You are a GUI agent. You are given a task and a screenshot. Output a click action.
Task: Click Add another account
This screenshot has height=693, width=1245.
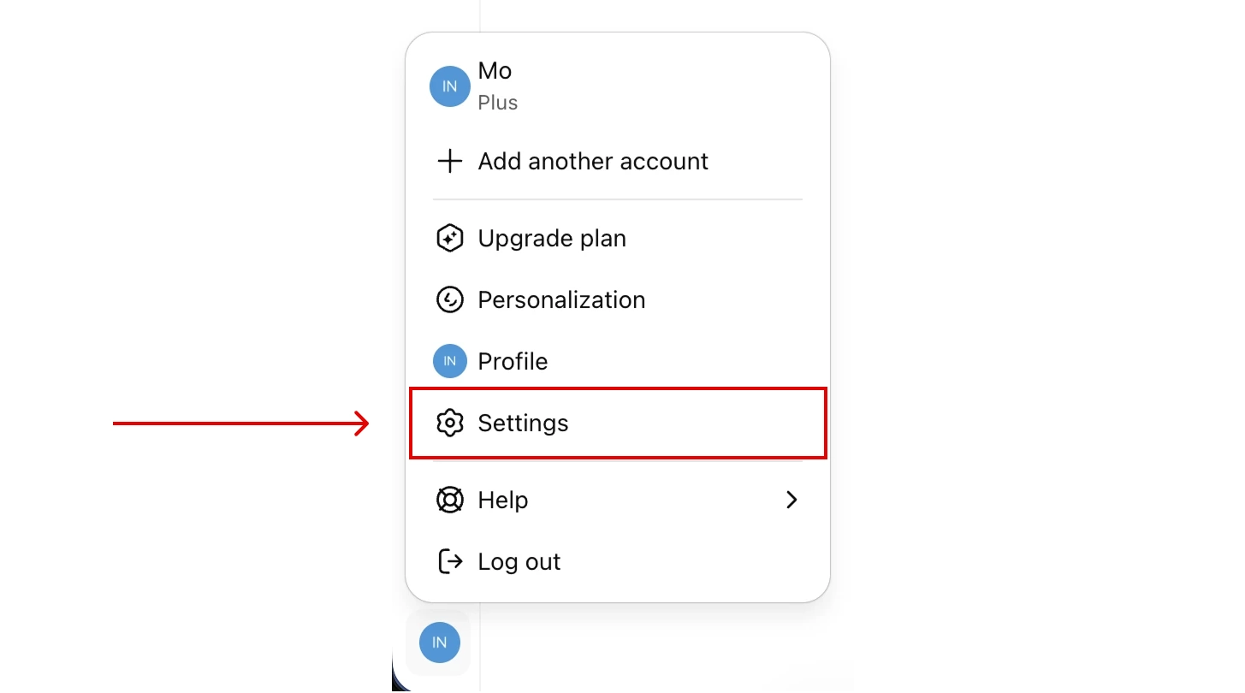click(x=593, y=161)
